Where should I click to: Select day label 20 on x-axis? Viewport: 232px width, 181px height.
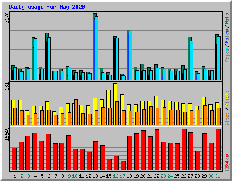143,176
